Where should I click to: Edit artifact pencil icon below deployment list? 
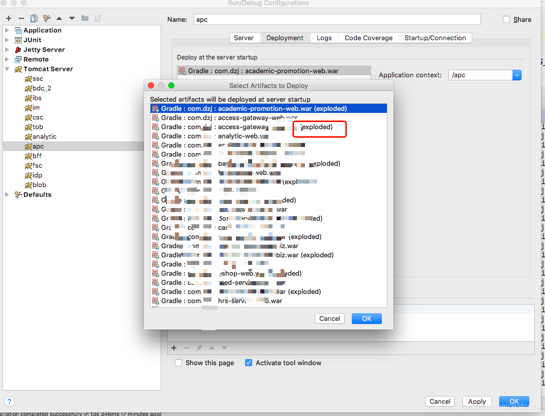[x=199, y=348]
